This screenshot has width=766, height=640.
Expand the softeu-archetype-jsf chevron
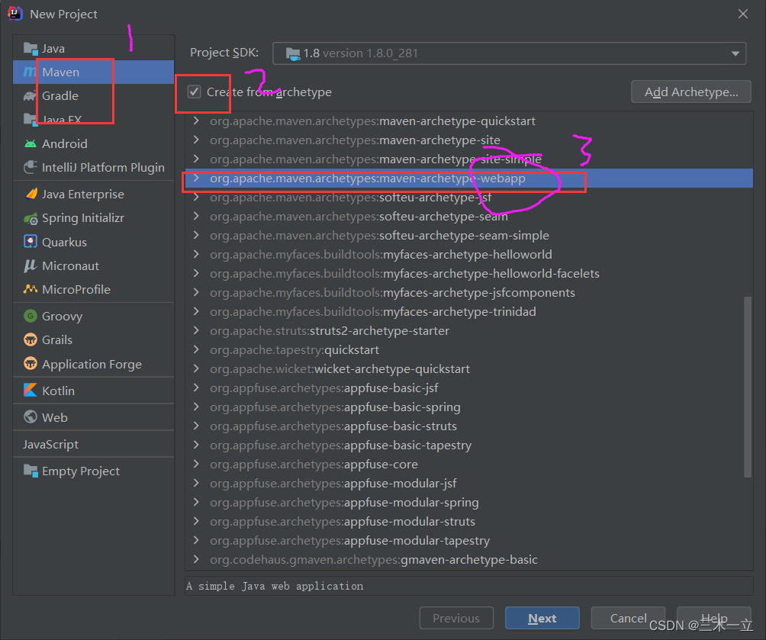pyautogui.click(x=196, y=198)
